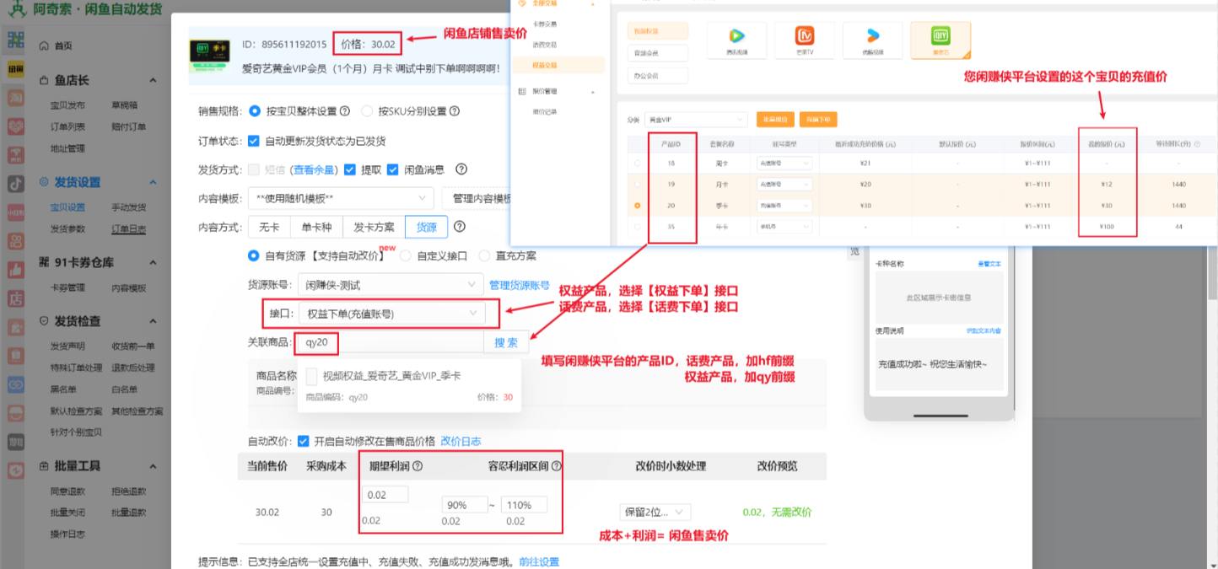Image resolution: width=1218 pixels, height=569 pixels.
Task: Open the 管理货源账号 link
Action: 520,285
